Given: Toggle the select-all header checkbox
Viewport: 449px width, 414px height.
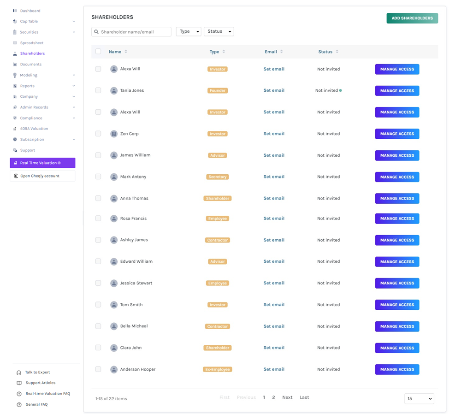Looking at the screenshot, I should pos(98,52).
